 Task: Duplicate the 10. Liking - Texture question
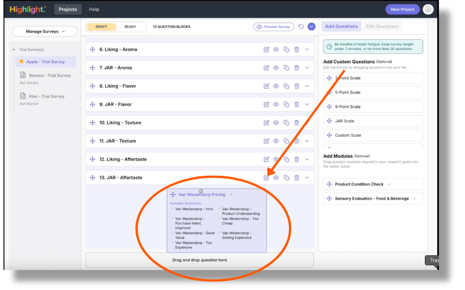click(286, 122)
